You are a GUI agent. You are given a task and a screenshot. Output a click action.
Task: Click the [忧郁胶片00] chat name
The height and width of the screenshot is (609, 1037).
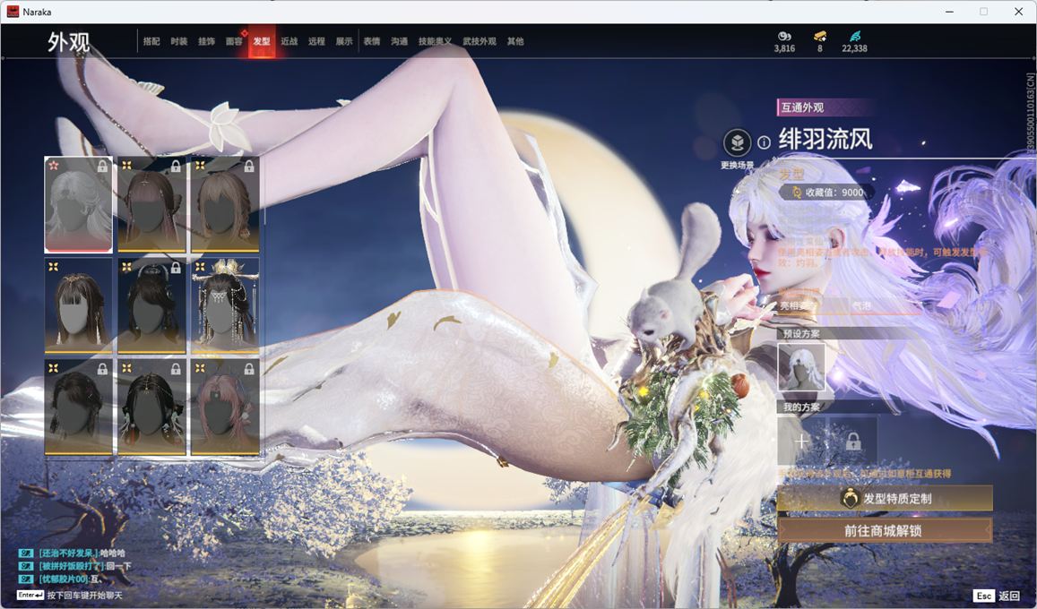point(64,579)
